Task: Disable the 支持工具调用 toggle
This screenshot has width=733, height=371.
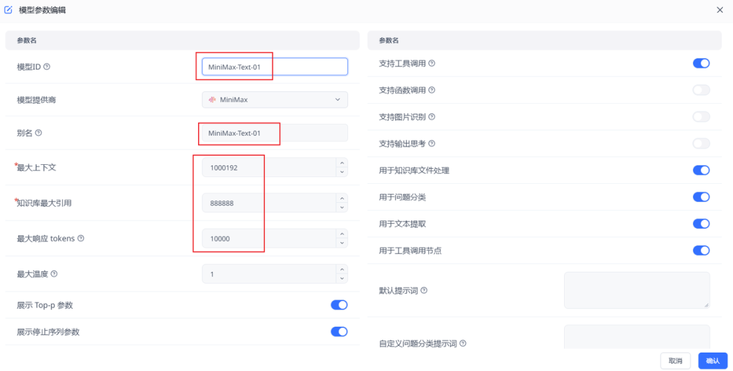Action: pyautogui.click(x=700, y=63)
